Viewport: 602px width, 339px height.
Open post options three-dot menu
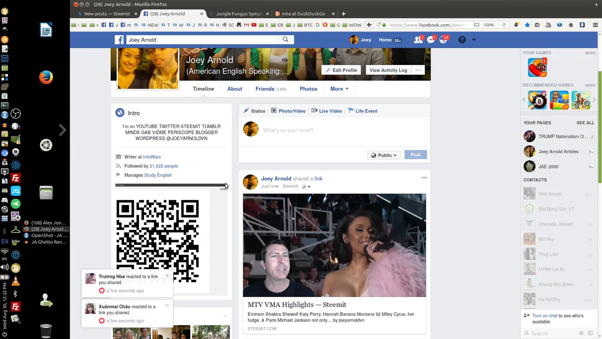[x=424, y=178]
